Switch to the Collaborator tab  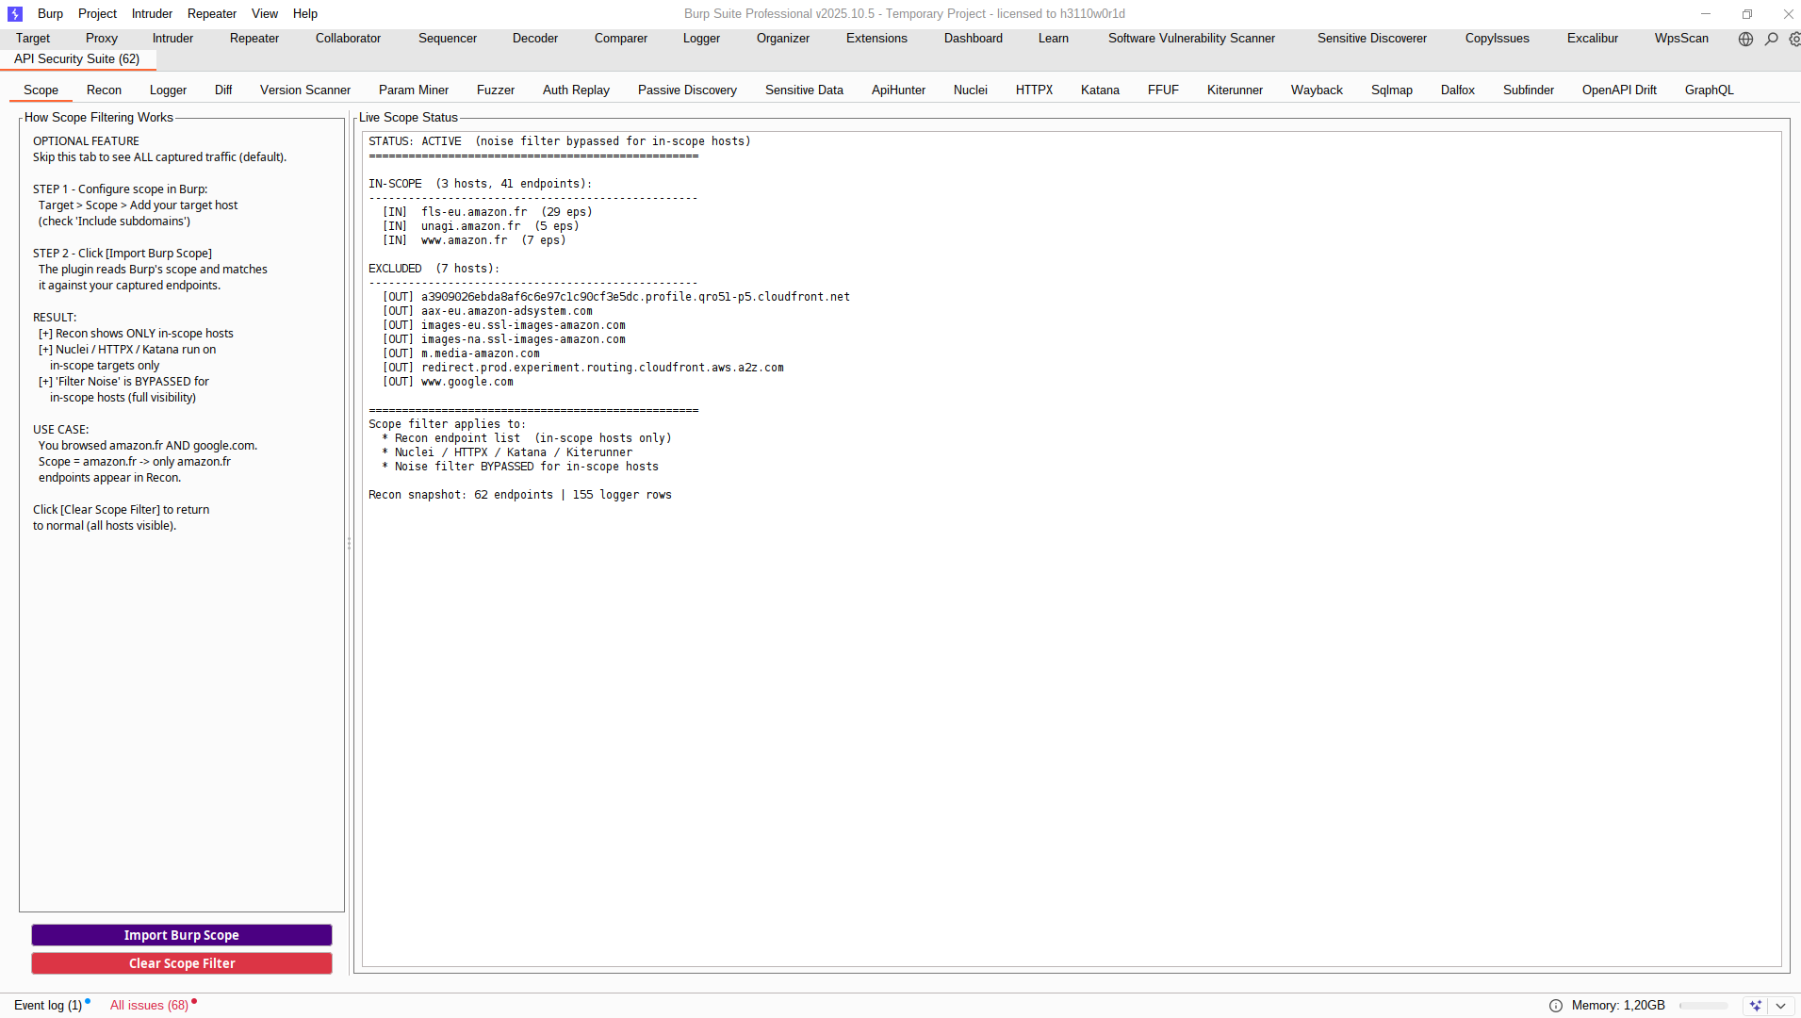point(349,39)
